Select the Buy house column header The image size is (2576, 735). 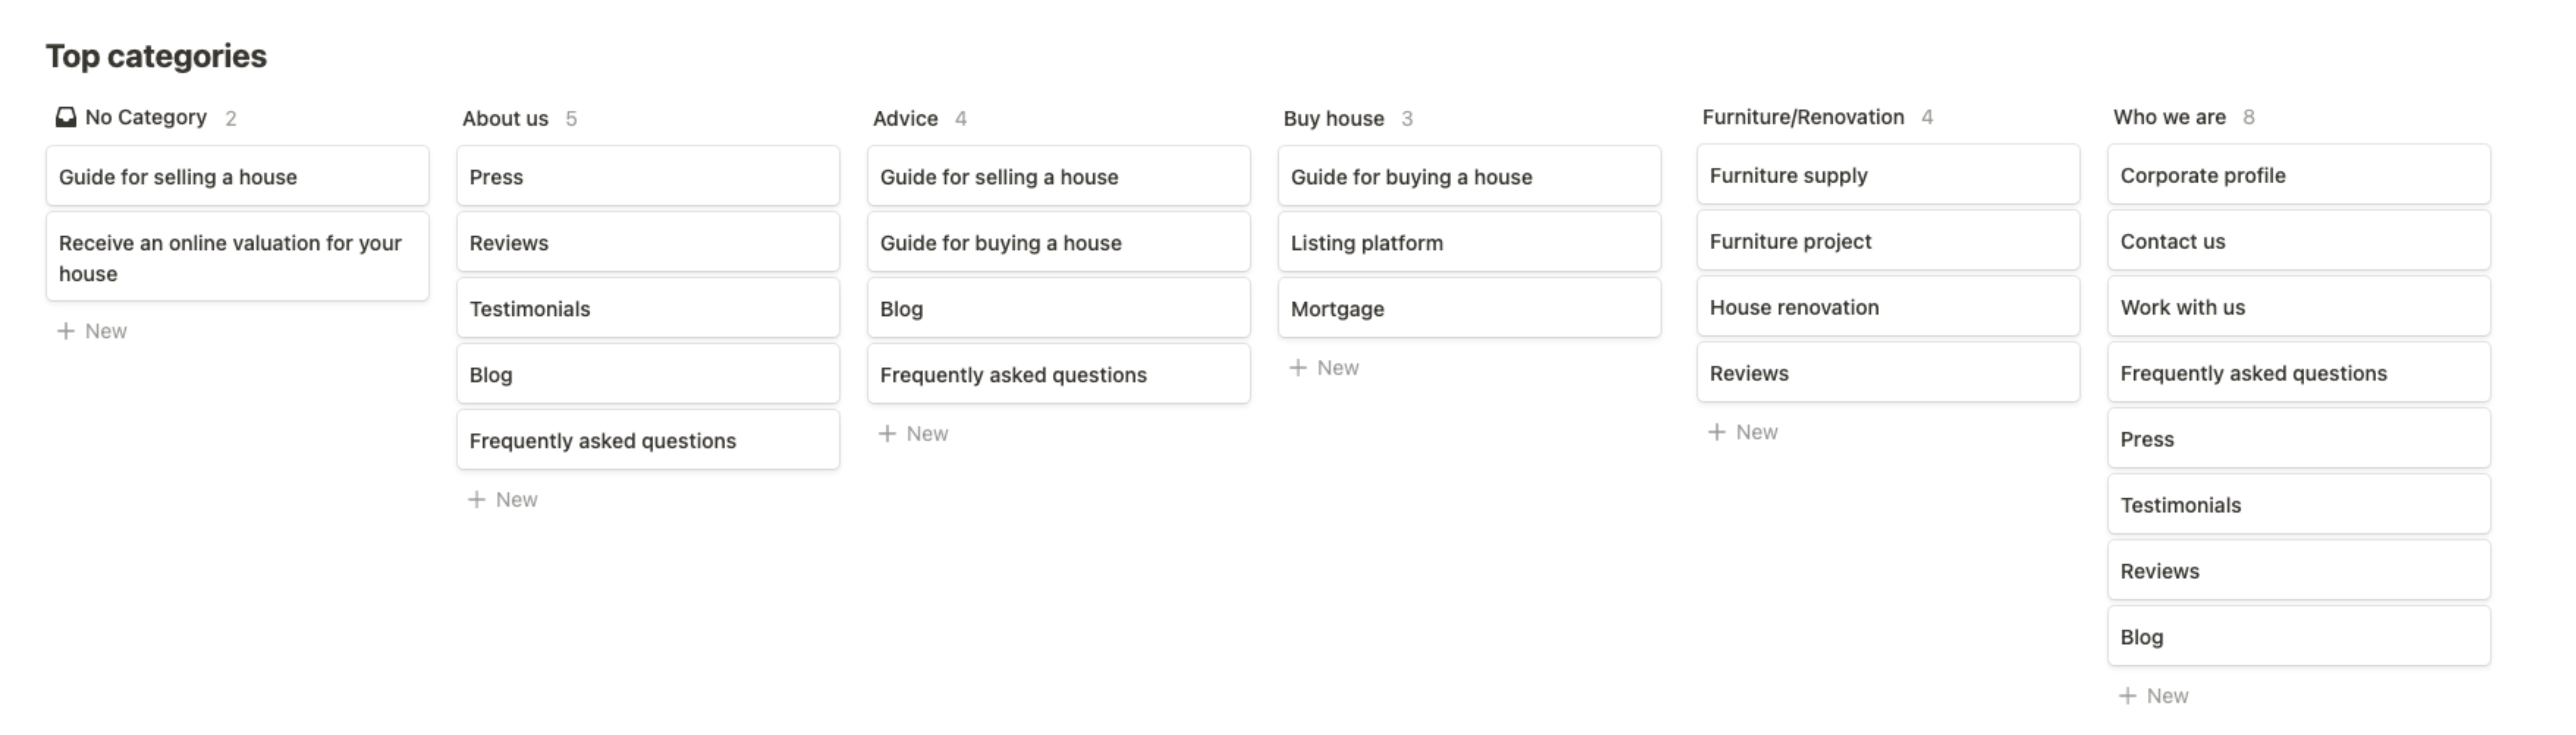tap(1334, 119)
